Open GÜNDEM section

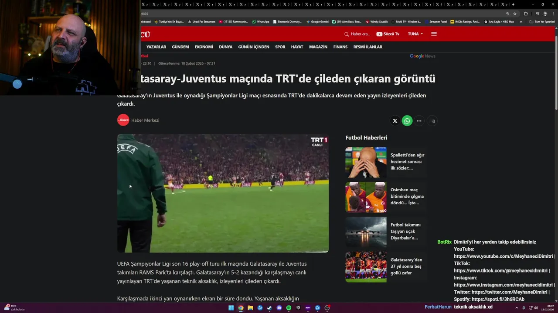[x=180, y=47]
